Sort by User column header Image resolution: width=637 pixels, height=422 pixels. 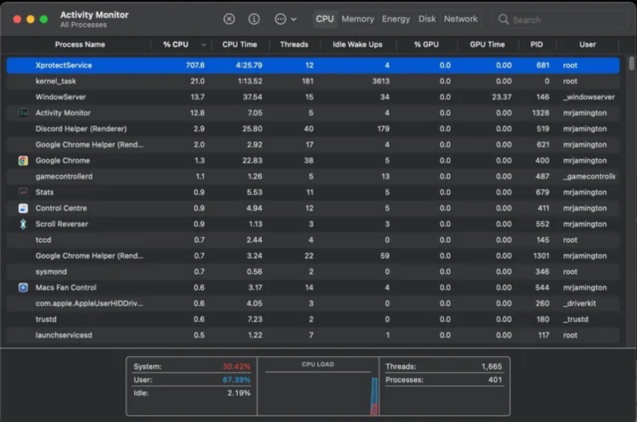pyautogui.click(x=587, y=45)
